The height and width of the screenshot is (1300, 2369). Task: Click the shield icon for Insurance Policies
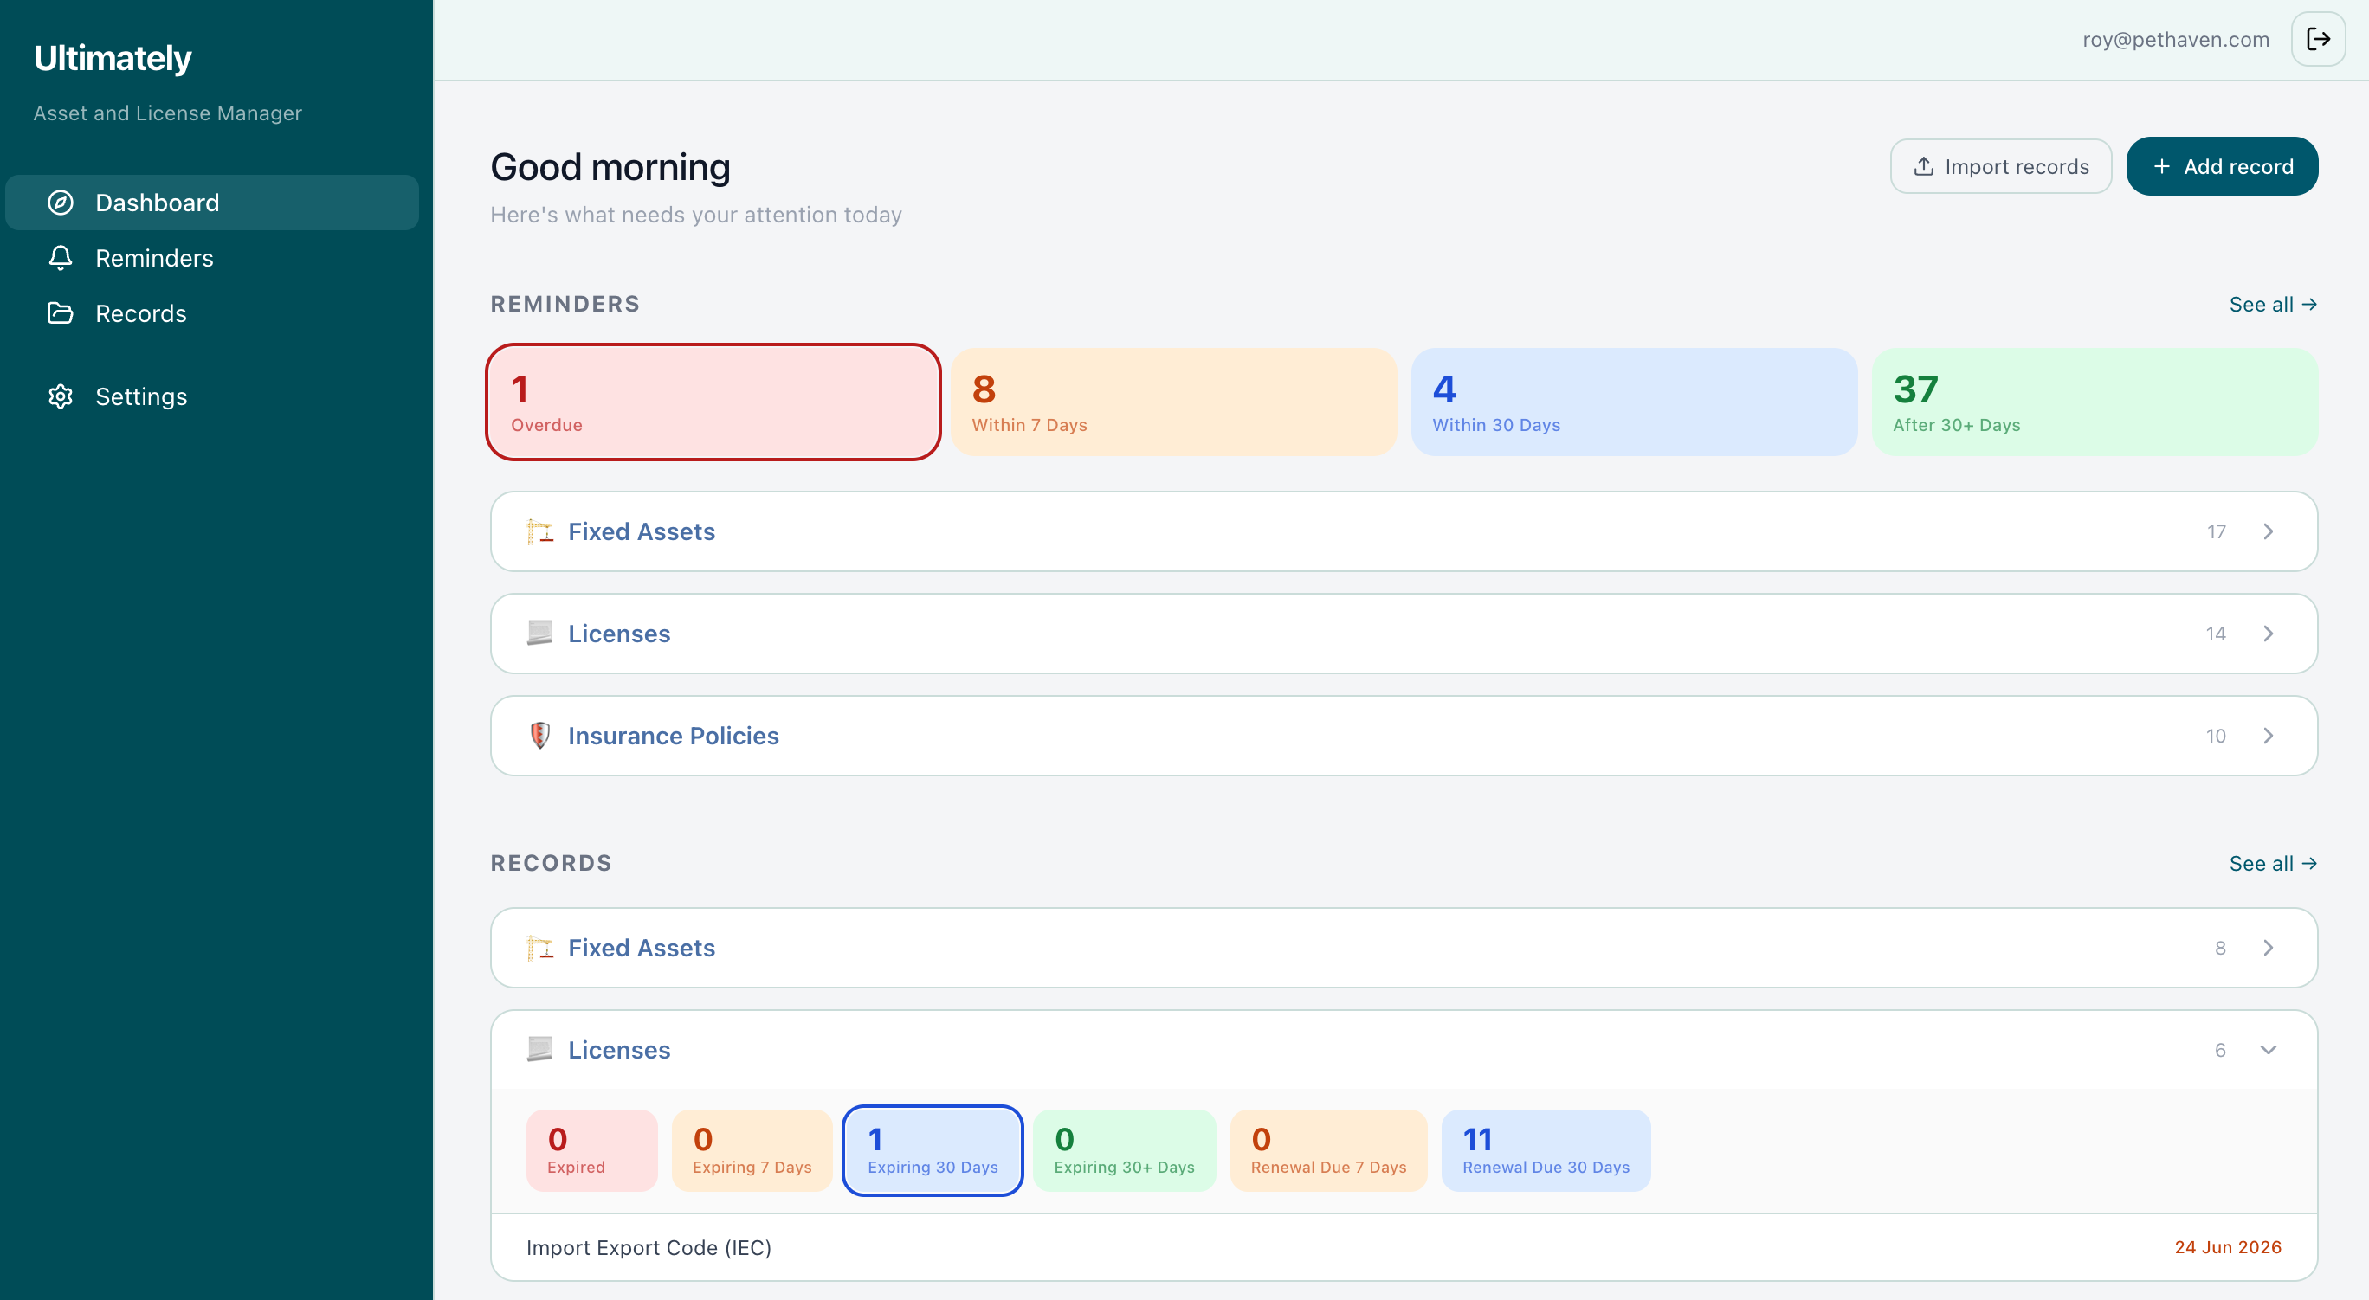pos(539,736)
